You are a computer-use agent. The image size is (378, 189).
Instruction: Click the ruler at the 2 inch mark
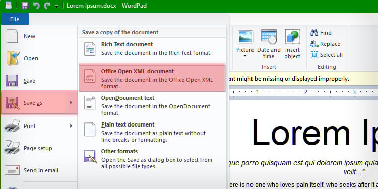point(306,92)
